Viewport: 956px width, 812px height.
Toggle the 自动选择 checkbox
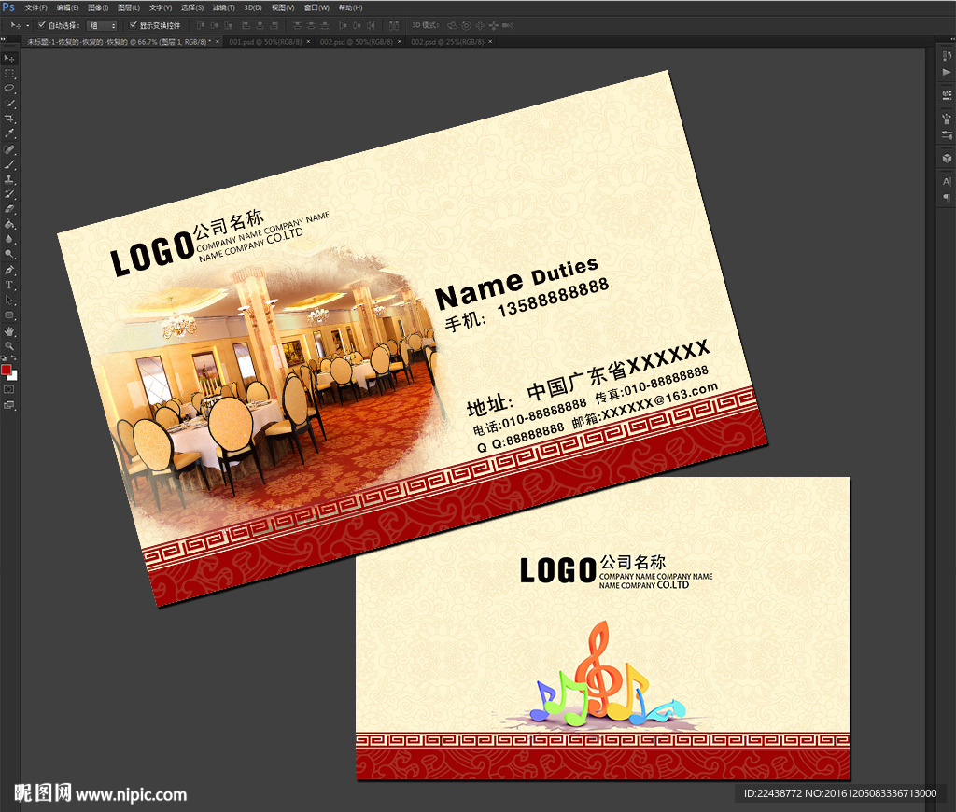click(x=41, y=25)
